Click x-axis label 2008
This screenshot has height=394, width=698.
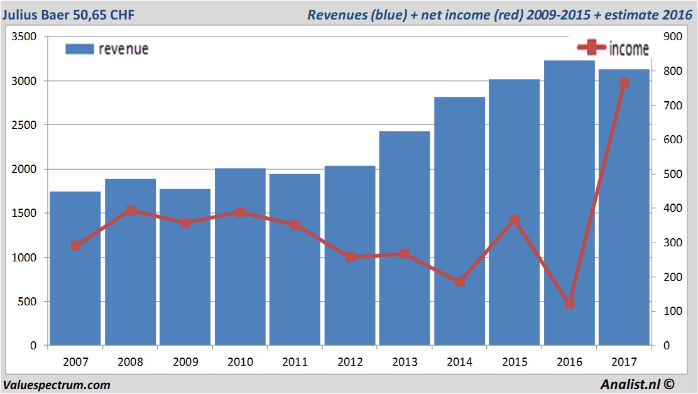131,362
